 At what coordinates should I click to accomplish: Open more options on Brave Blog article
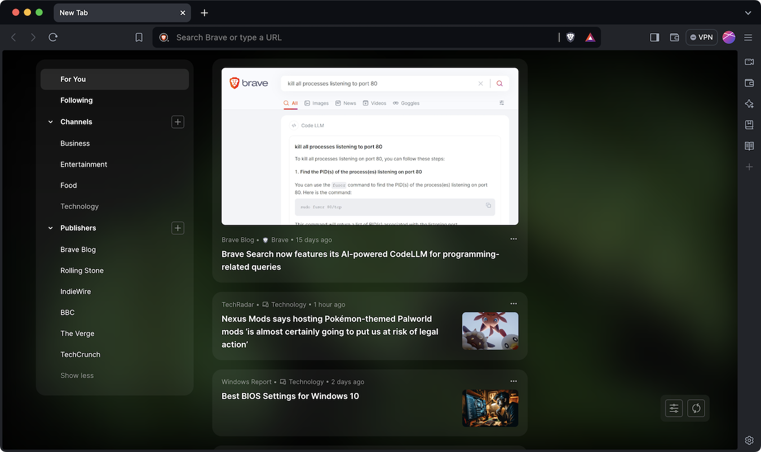(513, 239)
